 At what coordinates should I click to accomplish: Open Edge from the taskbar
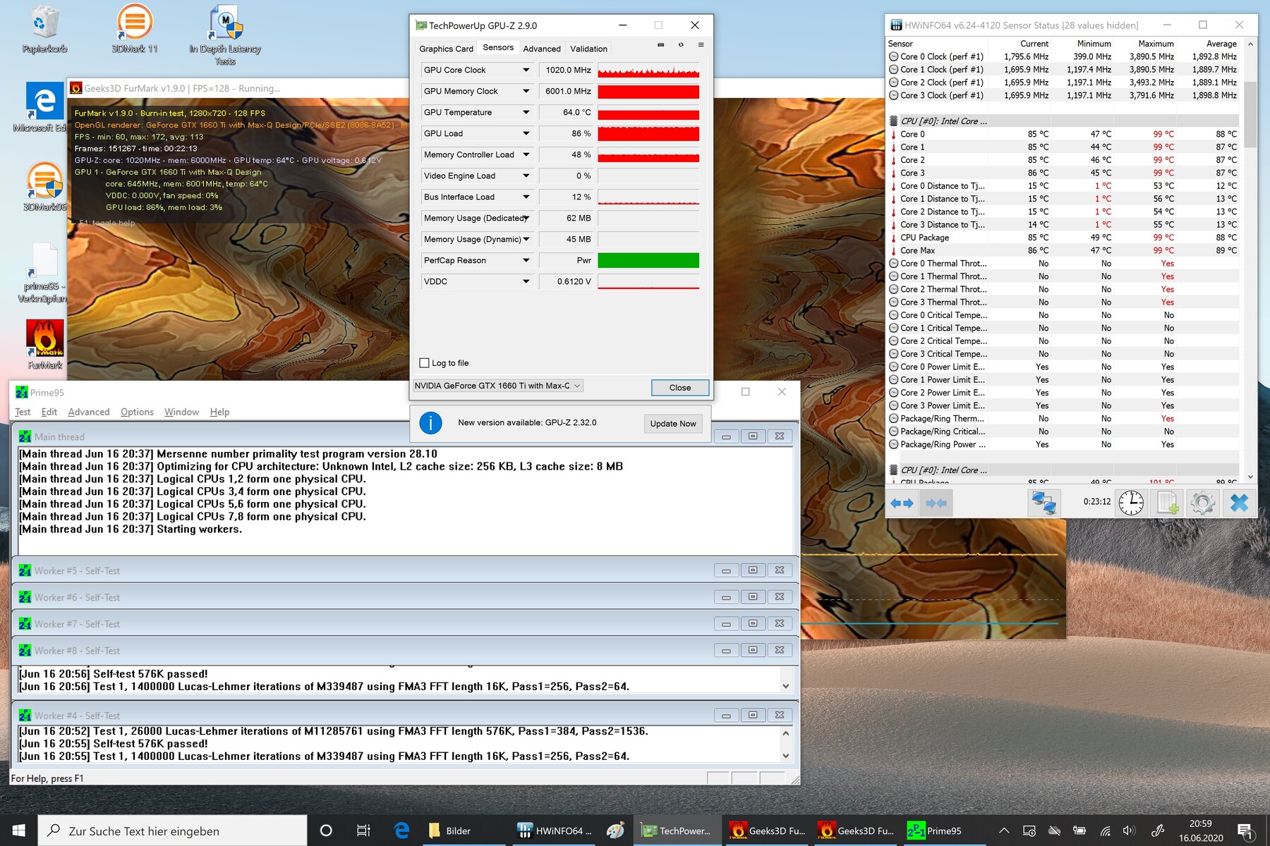(x=401, y=830)
